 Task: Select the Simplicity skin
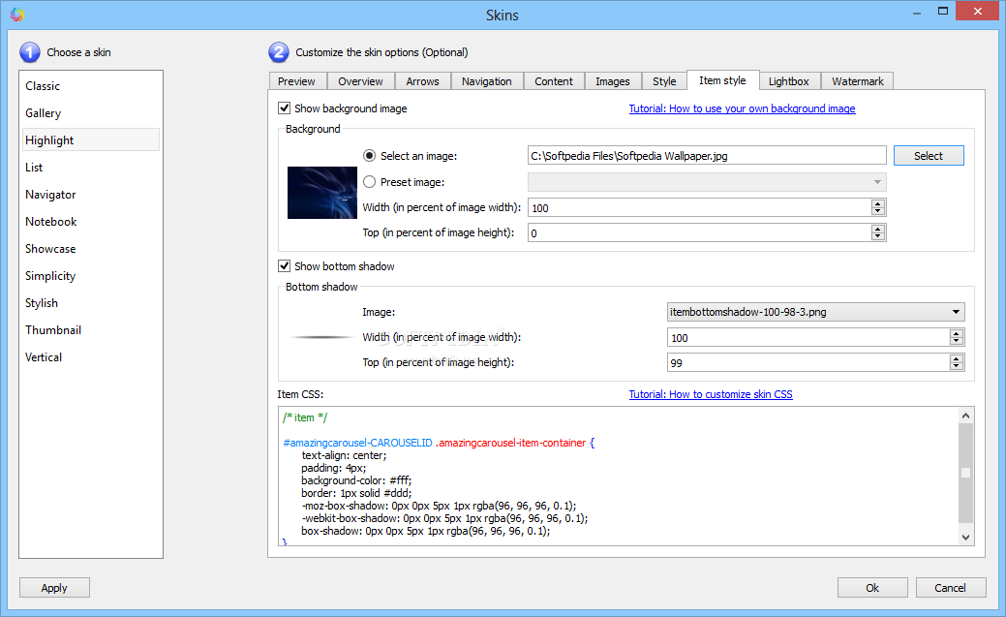pos(90,275)
